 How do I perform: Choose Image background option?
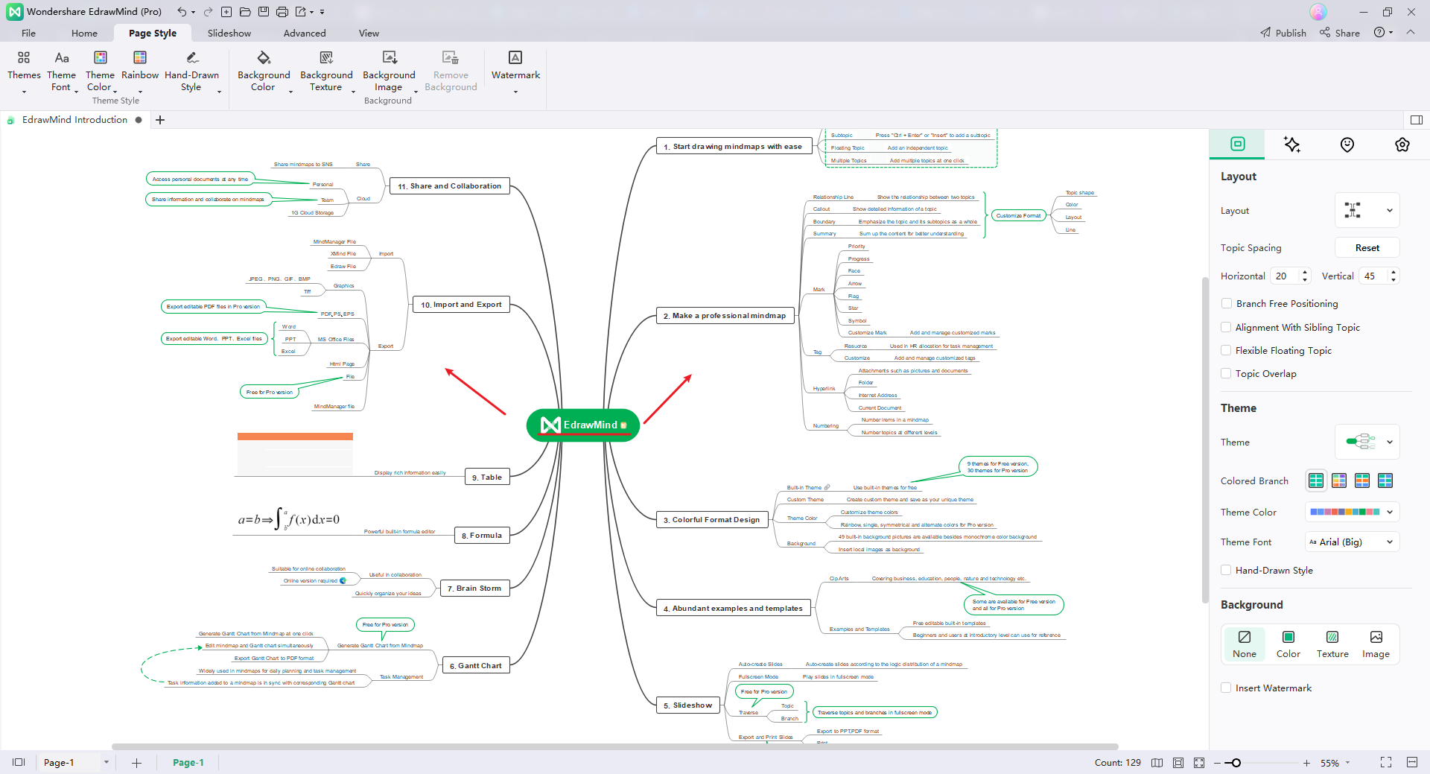click(1376, 644)
